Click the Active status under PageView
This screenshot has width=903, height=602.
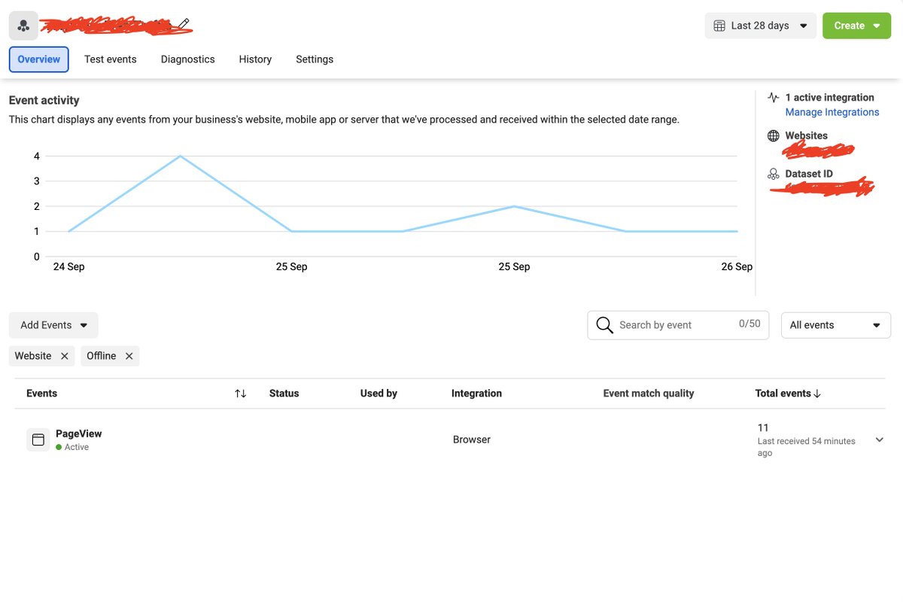[72, 447]
